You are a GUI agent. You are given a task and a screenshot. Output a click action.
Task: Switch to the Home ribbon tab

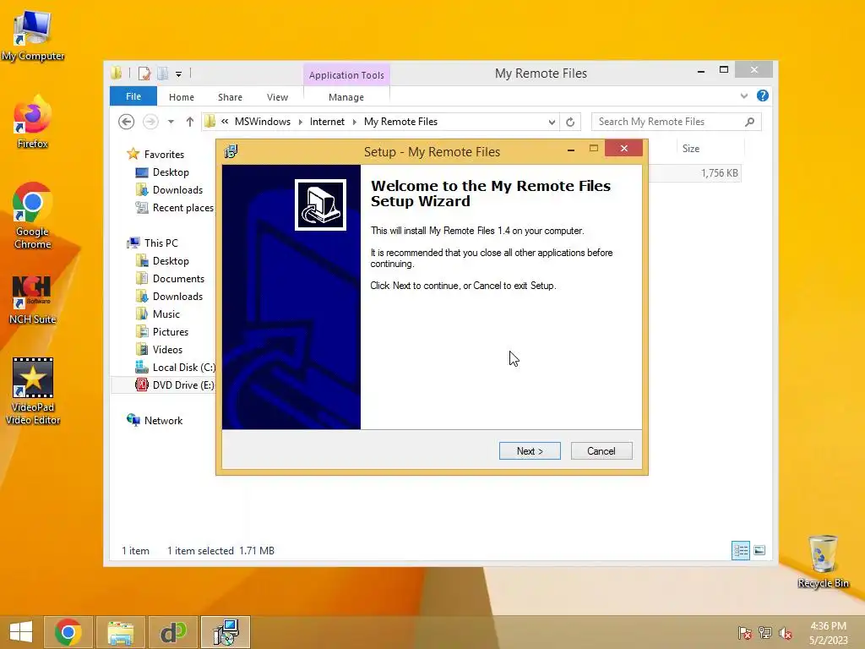point(182,97)
